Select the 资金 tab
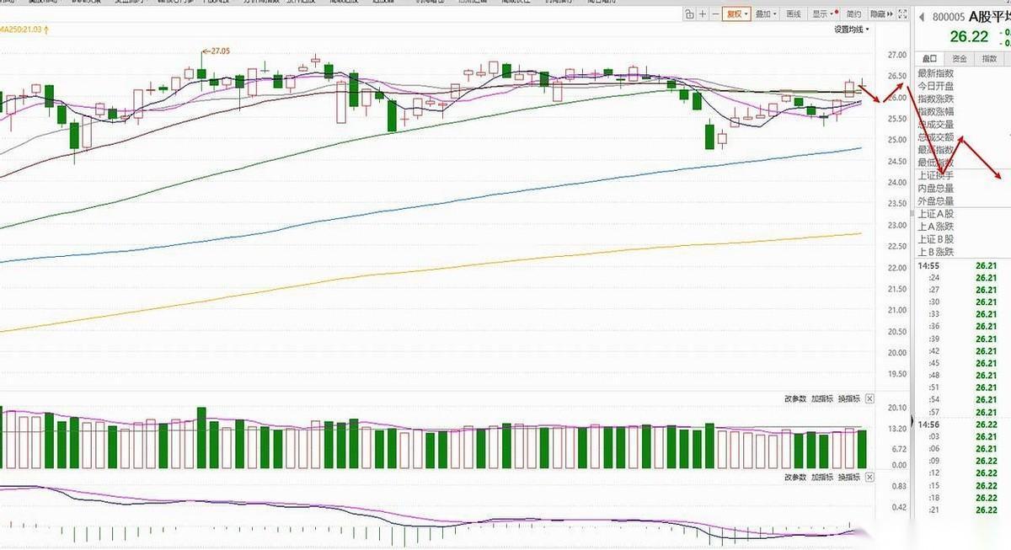 point(960,58)
